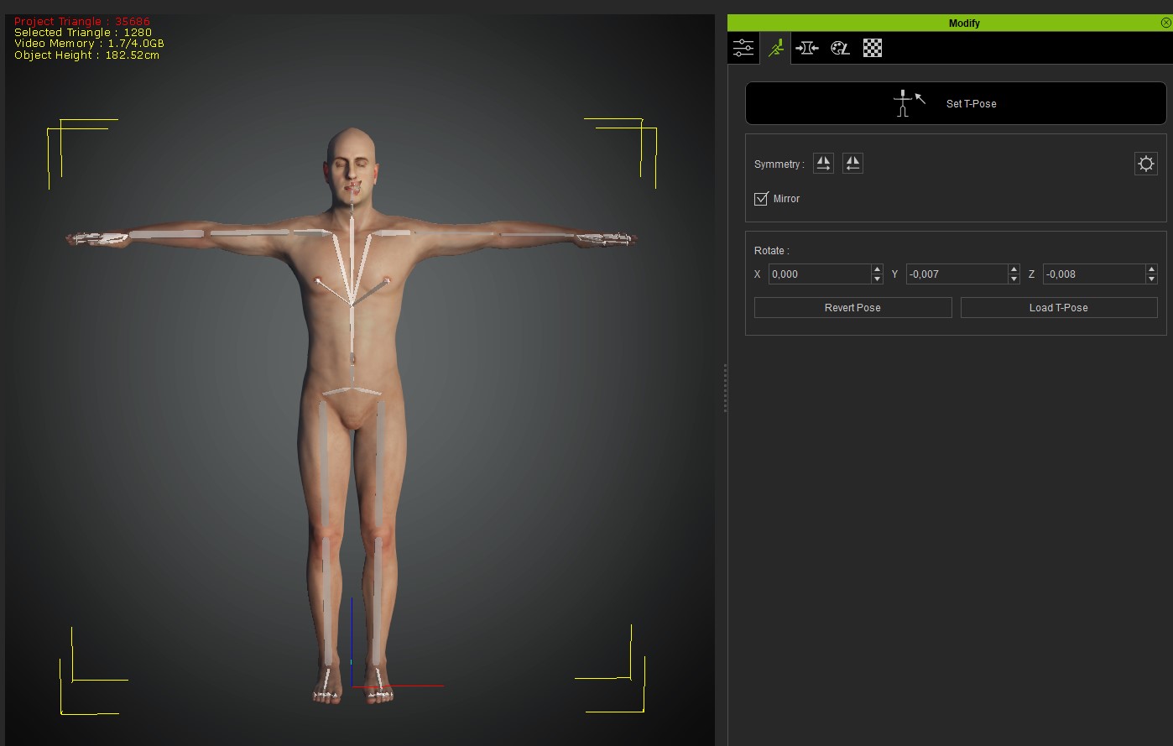Image resolution: width=1173 pixels, height=746 pixels.
Task: Click the panel splitter handle dots
Action: (x=725, y=388)
